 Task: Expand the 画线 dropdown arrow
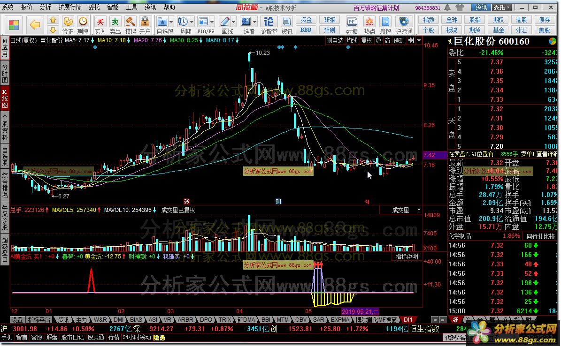[234, 22]
